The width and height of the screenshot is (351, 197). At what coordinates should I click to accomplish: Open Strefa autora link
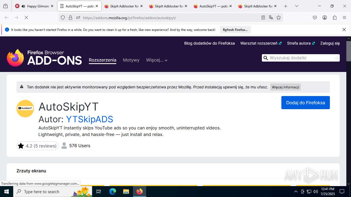(301, 43)
